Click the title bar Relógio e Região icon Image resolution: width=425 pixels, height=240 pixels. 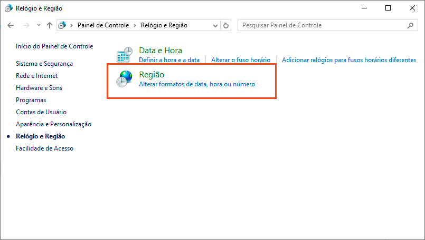8,8
